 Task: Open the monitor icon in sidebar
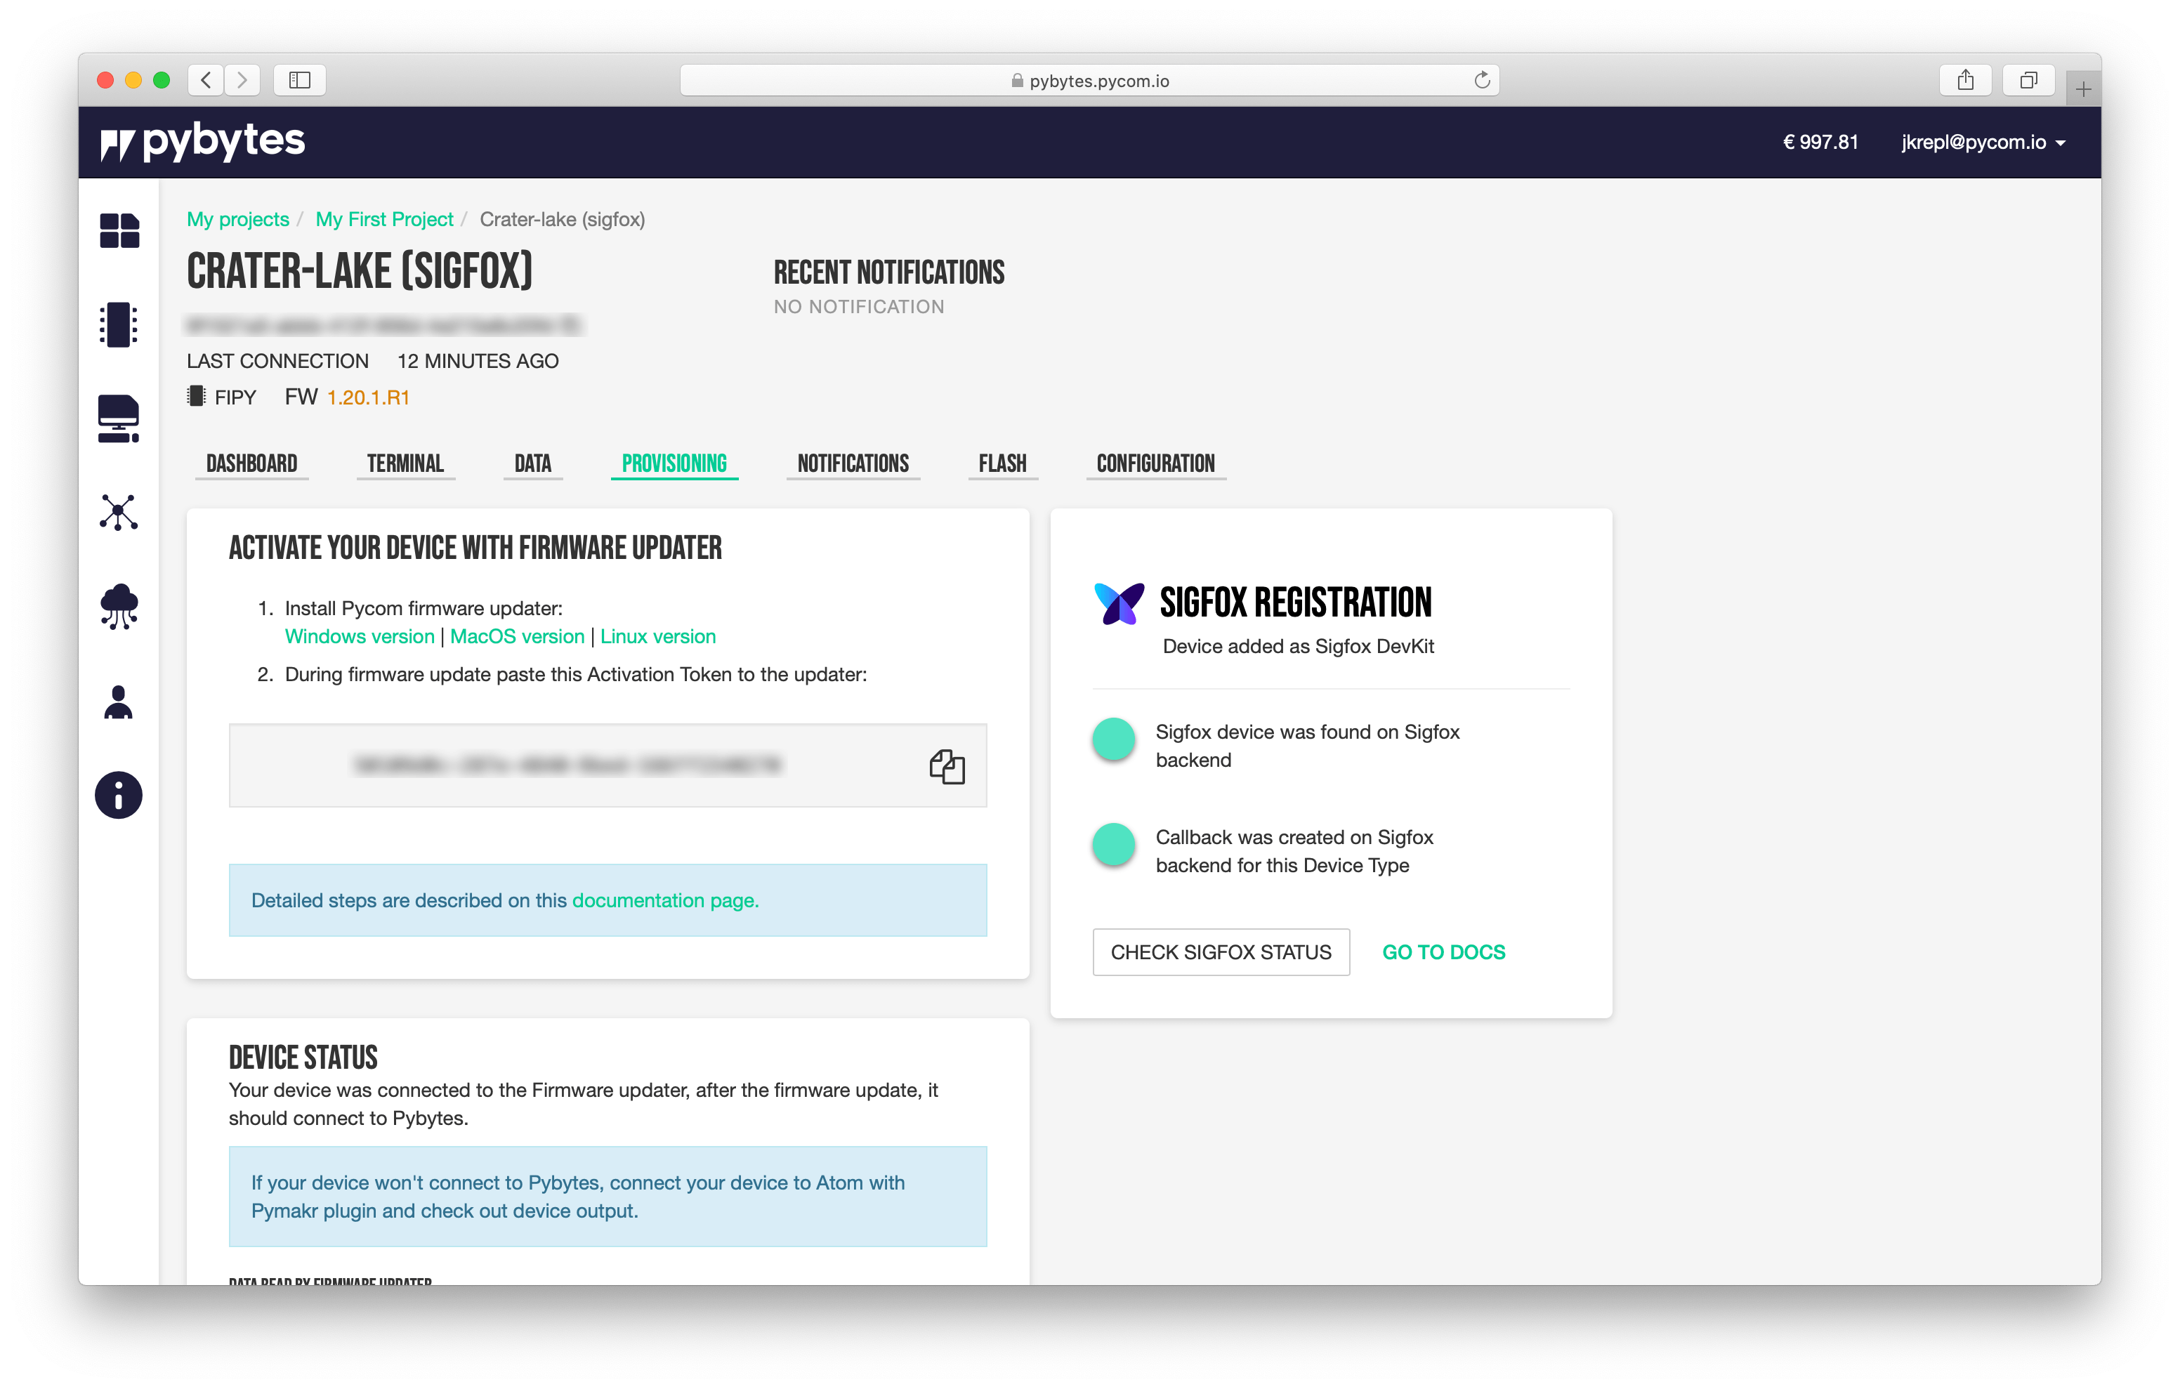119,419
